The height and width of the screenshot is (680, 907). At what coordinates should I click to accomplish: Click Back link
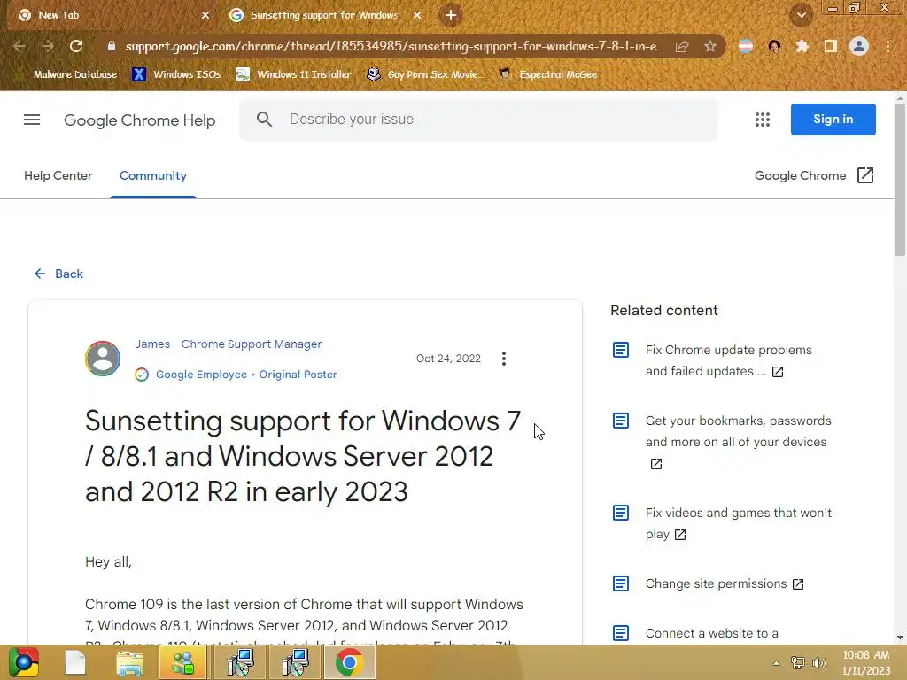[x=58, y=274]
